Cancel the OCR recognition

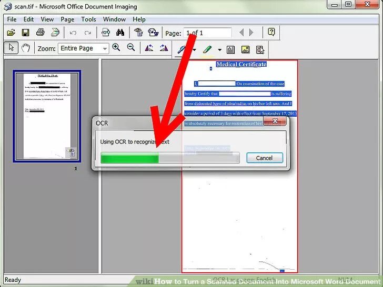click(x=265, y=158)
